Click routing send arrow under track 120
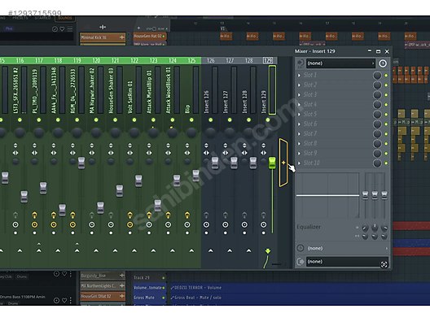 pos(96,250)
